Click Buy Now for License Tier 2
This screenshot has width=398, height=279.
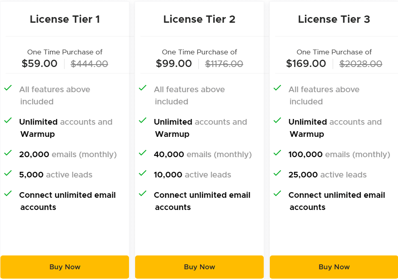point(199,267)
